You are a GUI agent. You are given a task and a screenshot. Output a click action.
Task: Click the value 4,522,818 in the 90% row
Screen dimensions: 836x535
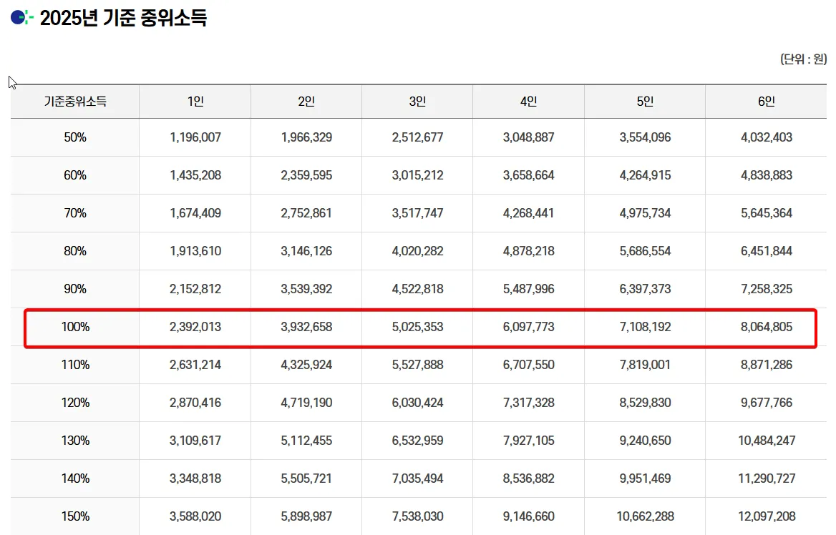417,290
